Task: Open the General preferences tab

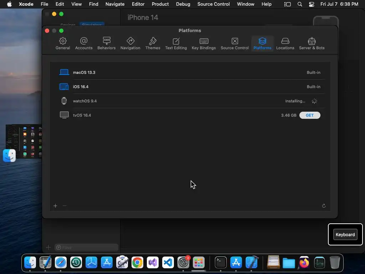Action: pyautogui.click(x=63, y=44)
